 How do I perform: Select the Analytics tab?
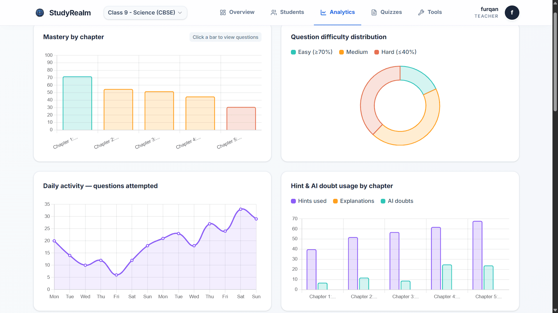coord(337,12)
